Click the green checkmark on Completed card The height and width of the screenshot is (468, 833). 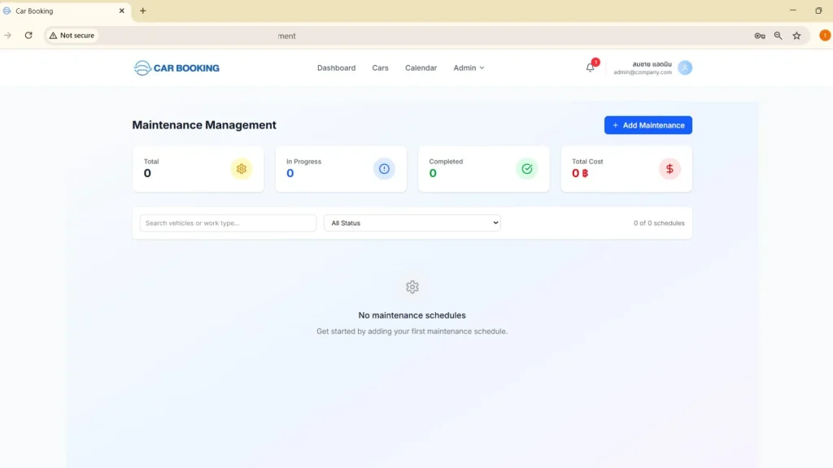[526, 168]
